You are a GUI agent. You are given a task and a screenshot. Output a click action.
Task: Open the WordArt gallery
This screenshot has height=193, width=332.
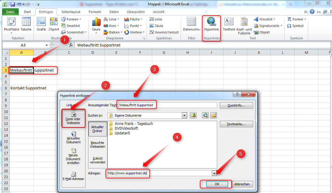pyautogui.click(x=265, y=19)
